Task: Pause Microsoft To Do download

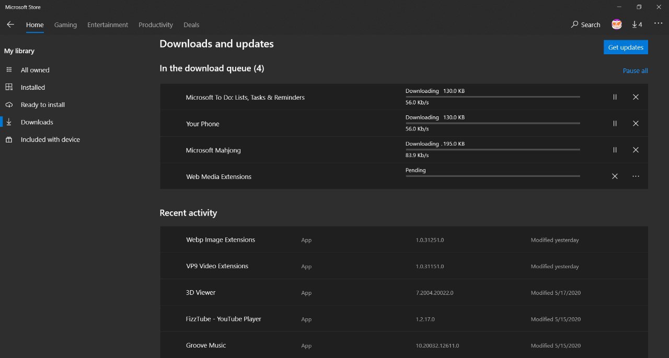Action: point(615,97)
